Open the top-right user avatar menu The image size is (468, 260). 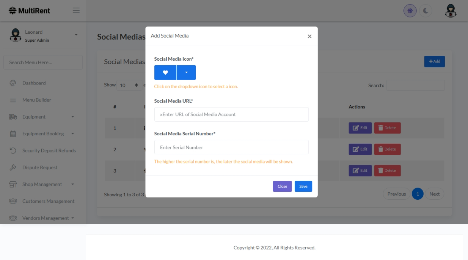tap(451, 11)
